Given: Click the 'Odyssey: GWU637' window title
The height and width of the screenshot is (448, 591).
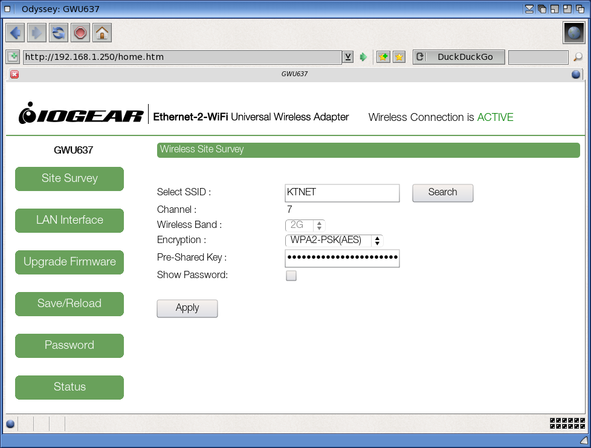Looking at the screenshot, I should [60, 8].
